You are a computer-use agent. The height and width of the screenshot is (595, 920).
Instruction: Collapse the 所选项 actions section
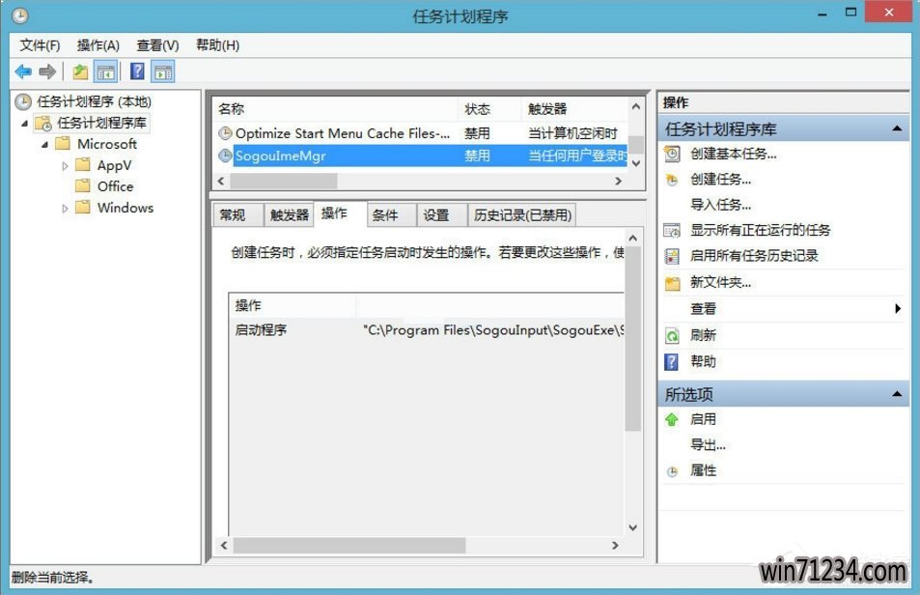coord(897,394)
